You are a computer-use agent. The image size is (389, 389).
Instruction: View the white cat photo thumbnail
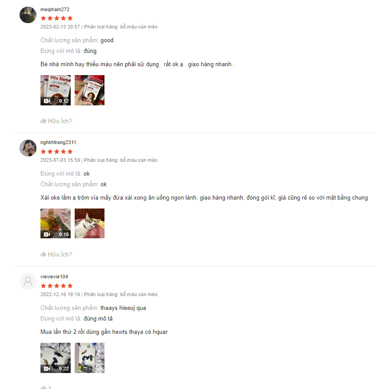click(x=89, y=224)
